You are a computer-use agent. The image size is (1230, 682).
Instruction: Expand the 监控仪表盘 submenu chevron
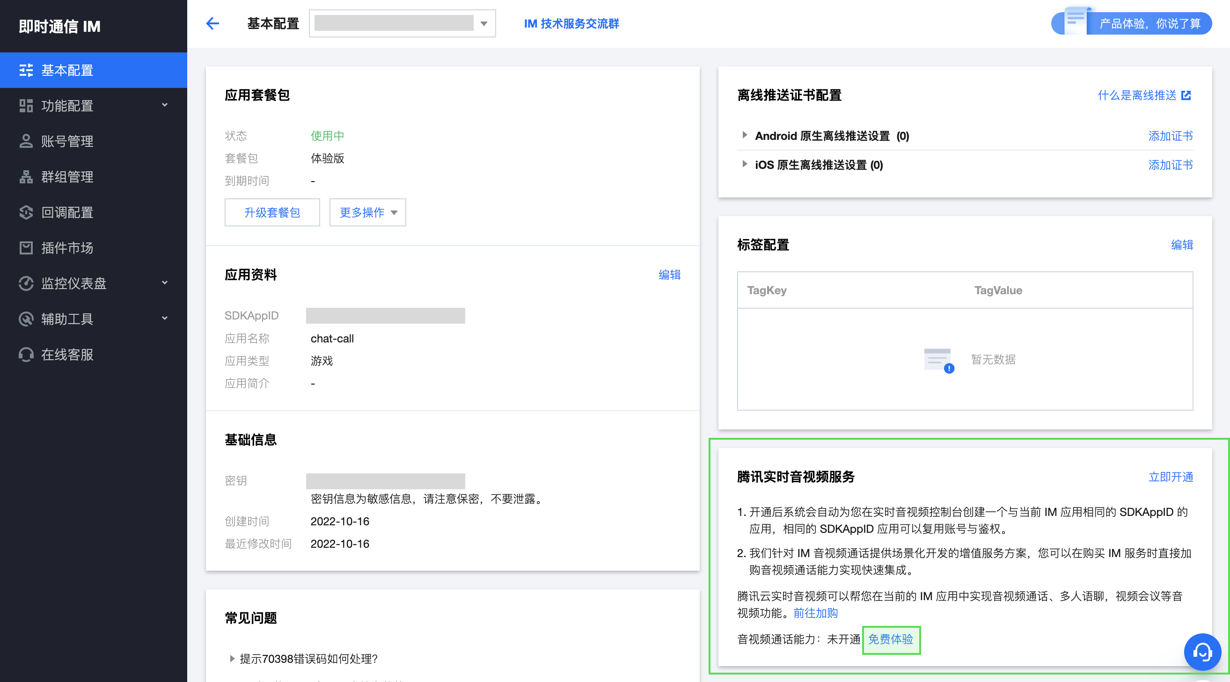coord(165,283)
